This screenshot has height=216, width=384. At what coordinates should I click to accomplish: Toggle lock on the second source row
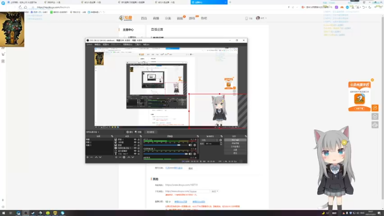tap(138, 142)
